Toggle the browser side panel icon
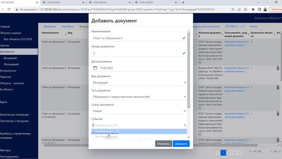Viewport: 282px width, 159px height. tap(259, 9)
